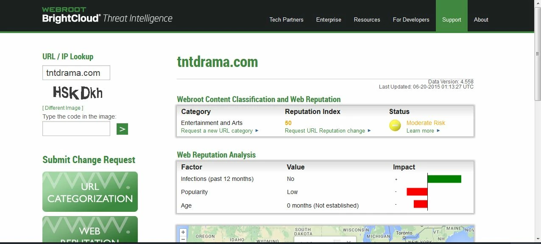Submit the lookup with the green arrow button
Image resolution: width=541 pixels, height=244 pixels.
pyautogui.click(x=122, y=129)
